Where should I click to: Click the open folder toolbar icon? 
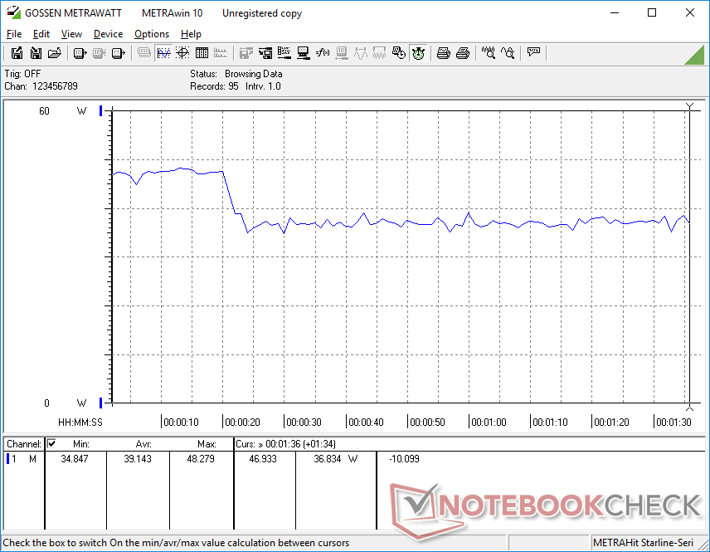coord(55,53)
